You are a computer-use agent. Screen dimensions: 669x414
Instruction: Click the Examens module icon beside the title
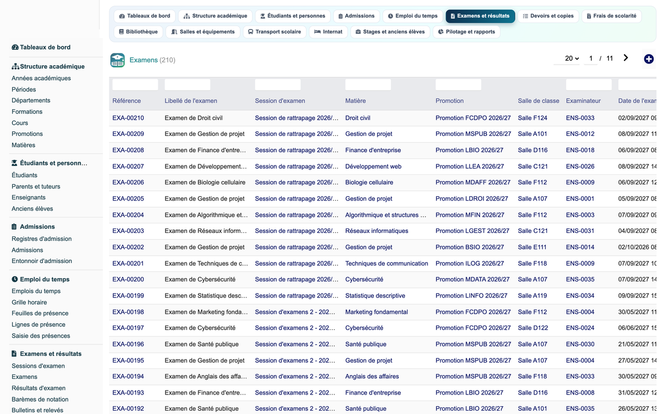click(118, 60)
